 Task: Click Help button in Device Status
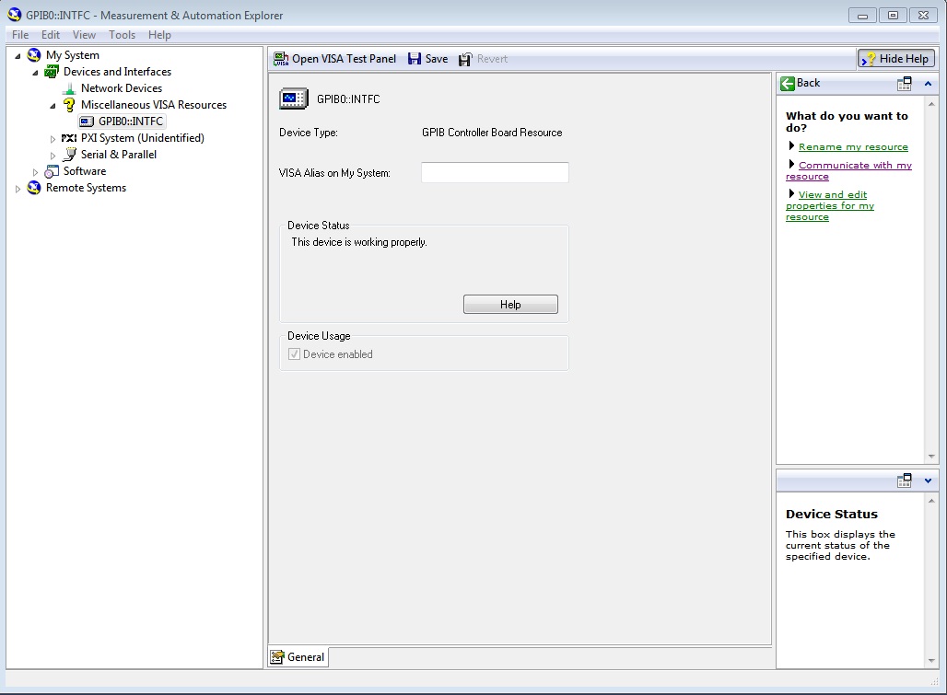(x=510, y=304)
